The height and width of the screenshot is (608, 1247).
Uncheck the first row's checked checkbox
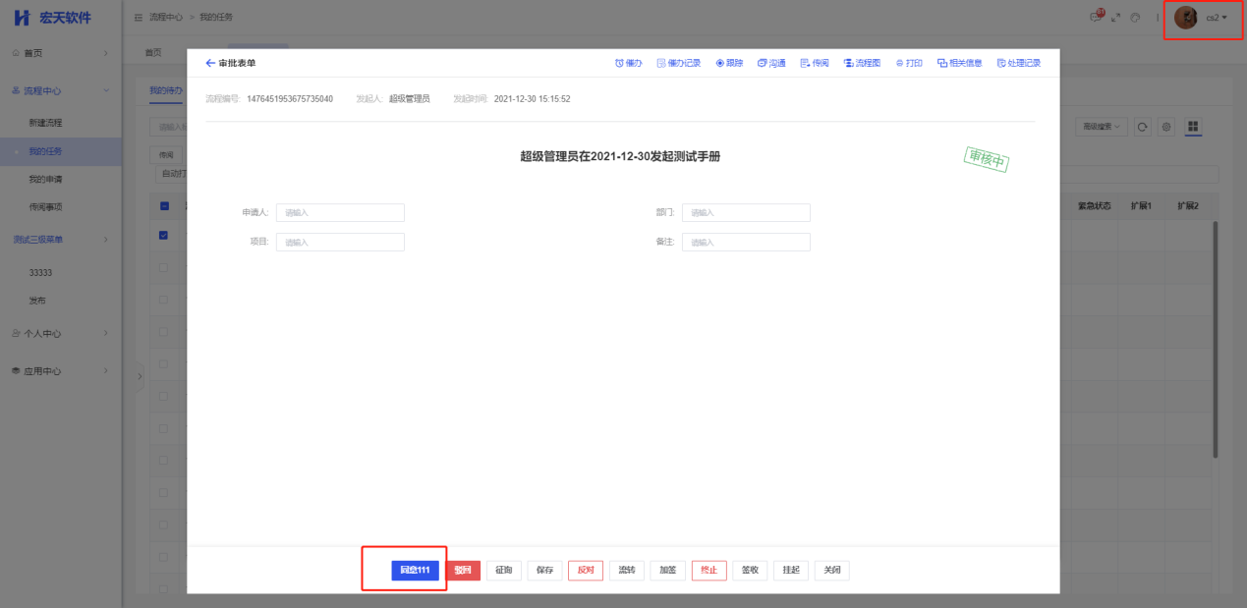point(164,235)
